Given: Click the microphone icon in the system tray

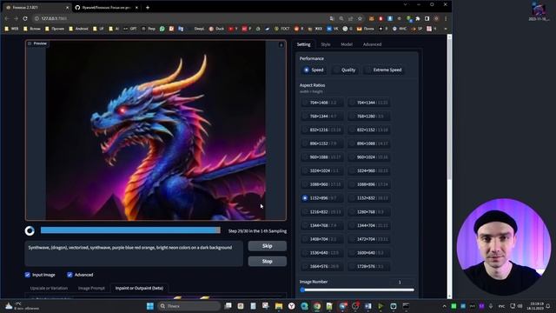Looking at the screenshot, I should tap(491, 306).
